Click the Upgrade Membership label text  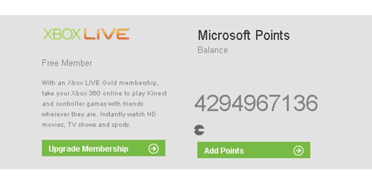[x=89, y=149]
